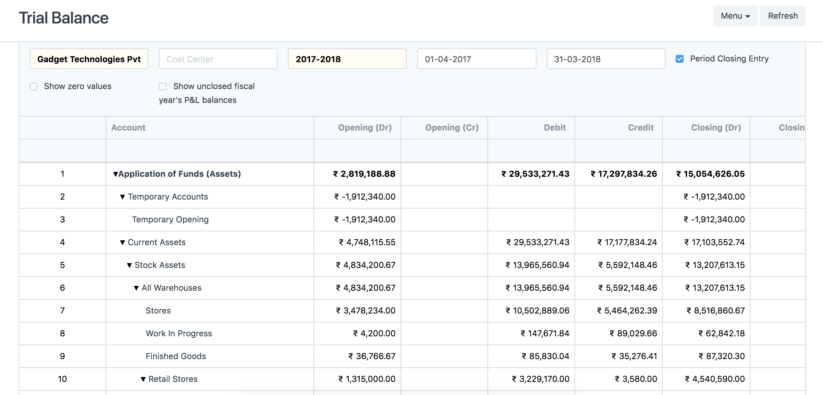Click Retail Stores opening ₹ 1,315,000.00
Image resolution: width=823 pixels, height=395 pixels.
pyautogui.click(x=367, y=379)
